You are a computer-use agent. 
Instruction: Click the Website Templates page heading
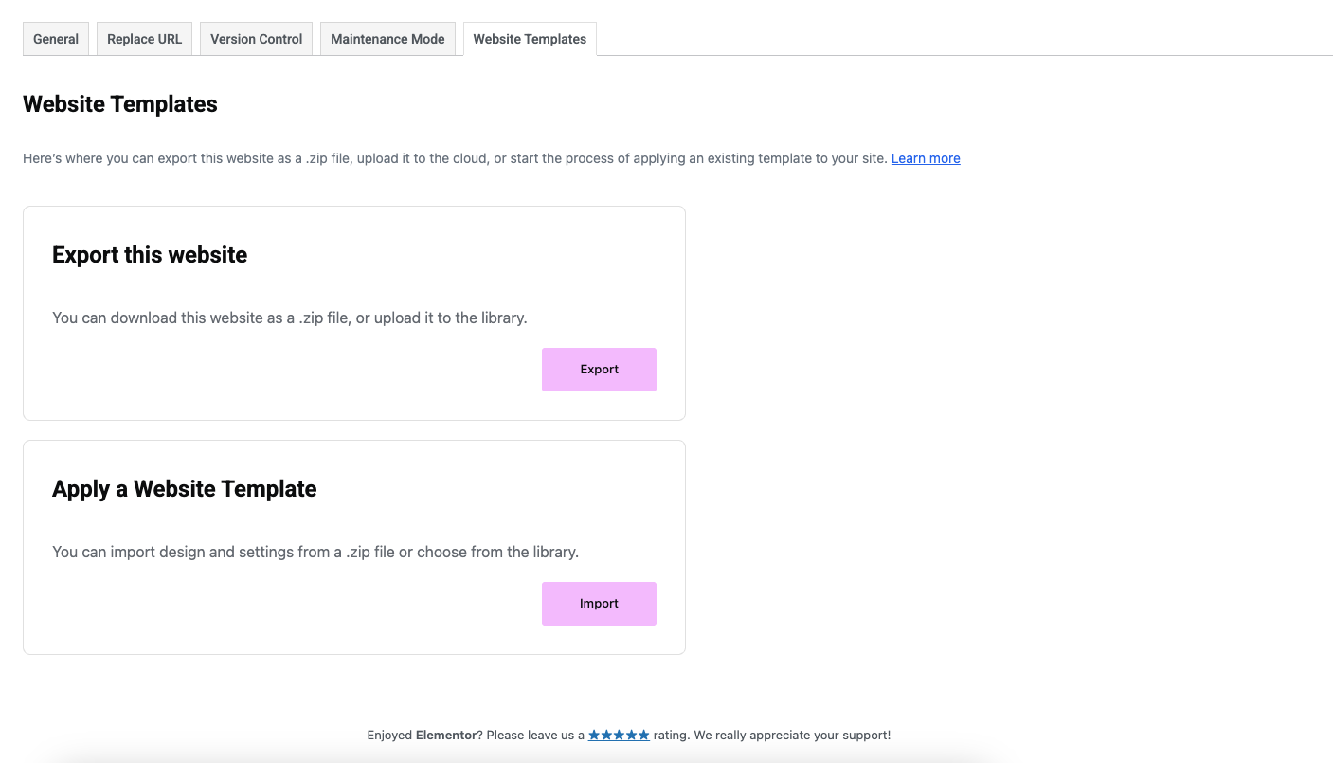coord(120,104)
